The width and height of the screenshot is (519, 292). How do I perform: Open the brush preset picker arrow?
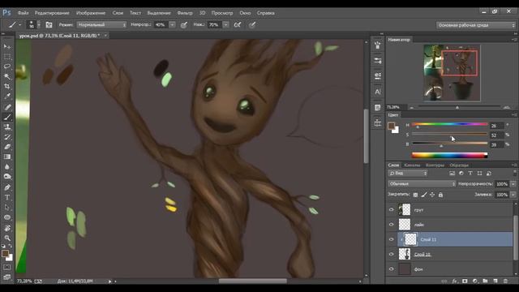click(39, 25)
